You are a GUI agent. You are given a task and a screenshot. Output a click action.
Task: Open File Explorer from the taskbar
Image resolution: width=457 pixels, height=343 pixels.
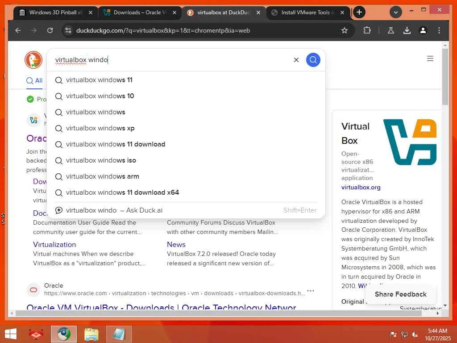coord(91,334)
